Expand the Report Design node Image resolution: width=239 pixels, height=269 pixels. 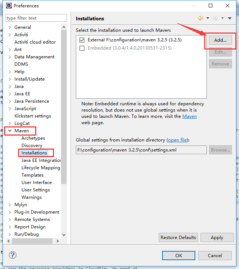click(10, 227)
